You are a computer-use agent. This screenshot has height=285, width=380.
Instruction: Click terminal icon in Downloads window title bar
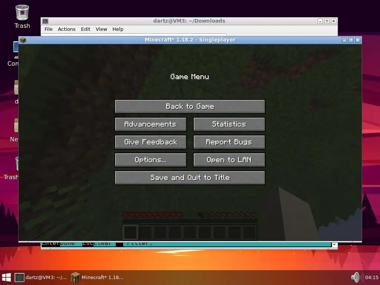pyautogui.click(x=45, y=21)
